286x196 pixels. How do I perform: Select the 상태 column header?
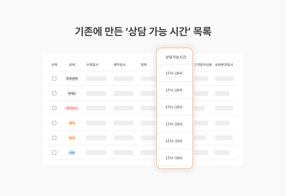pyautogui.click(x=72, y=65)
